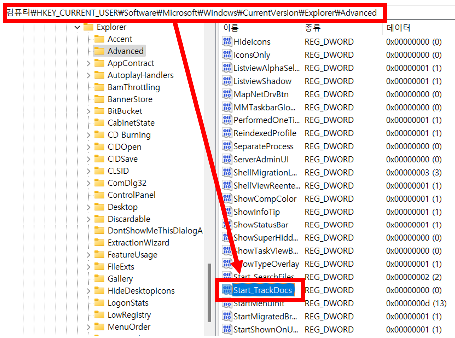Click the StartMigratedBr... DWORD value icon

[227, 316]
